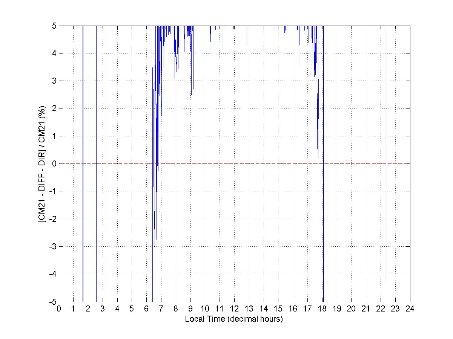
Task: Select the x-axis tick label 9
Action: tap(190, 308)
